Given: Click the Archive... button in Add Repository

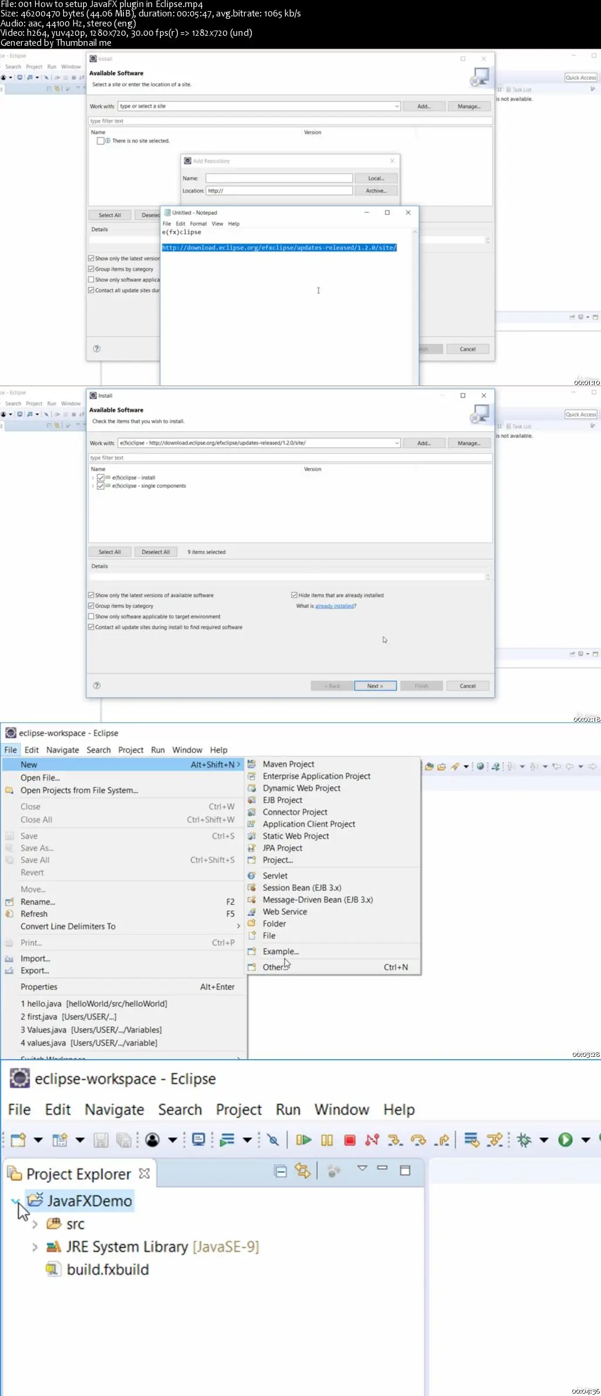Looking at the screenshot, I should pos(376,191).
